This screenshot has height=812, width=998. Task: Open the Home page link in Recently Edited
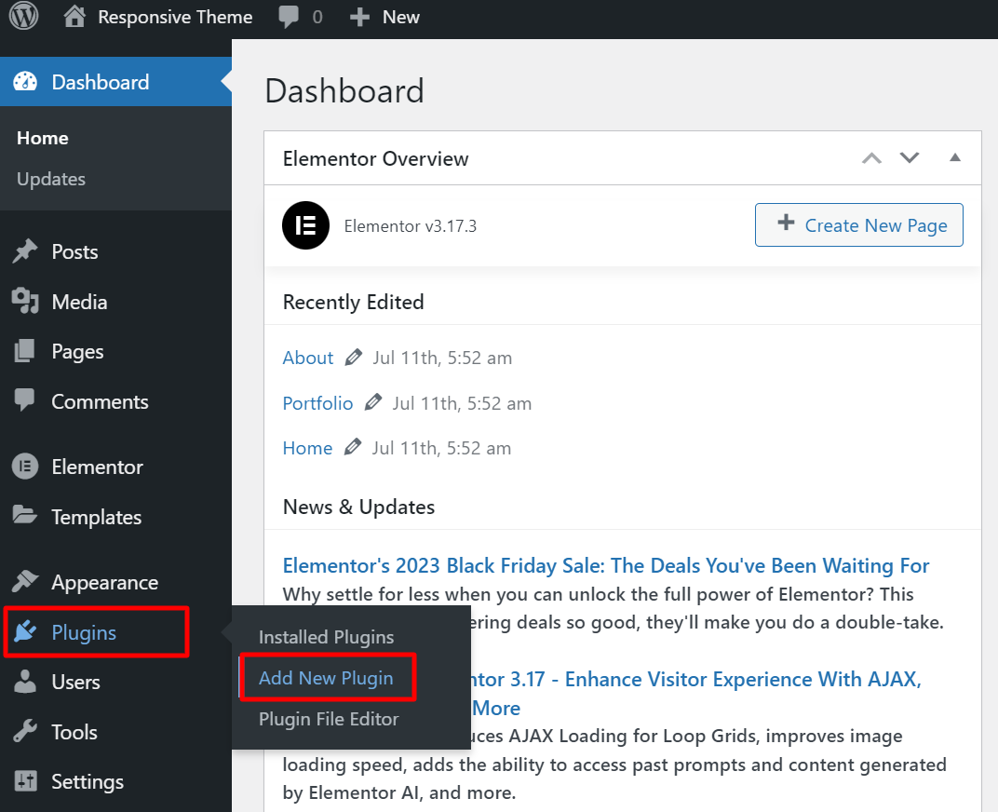click(307, 448)
